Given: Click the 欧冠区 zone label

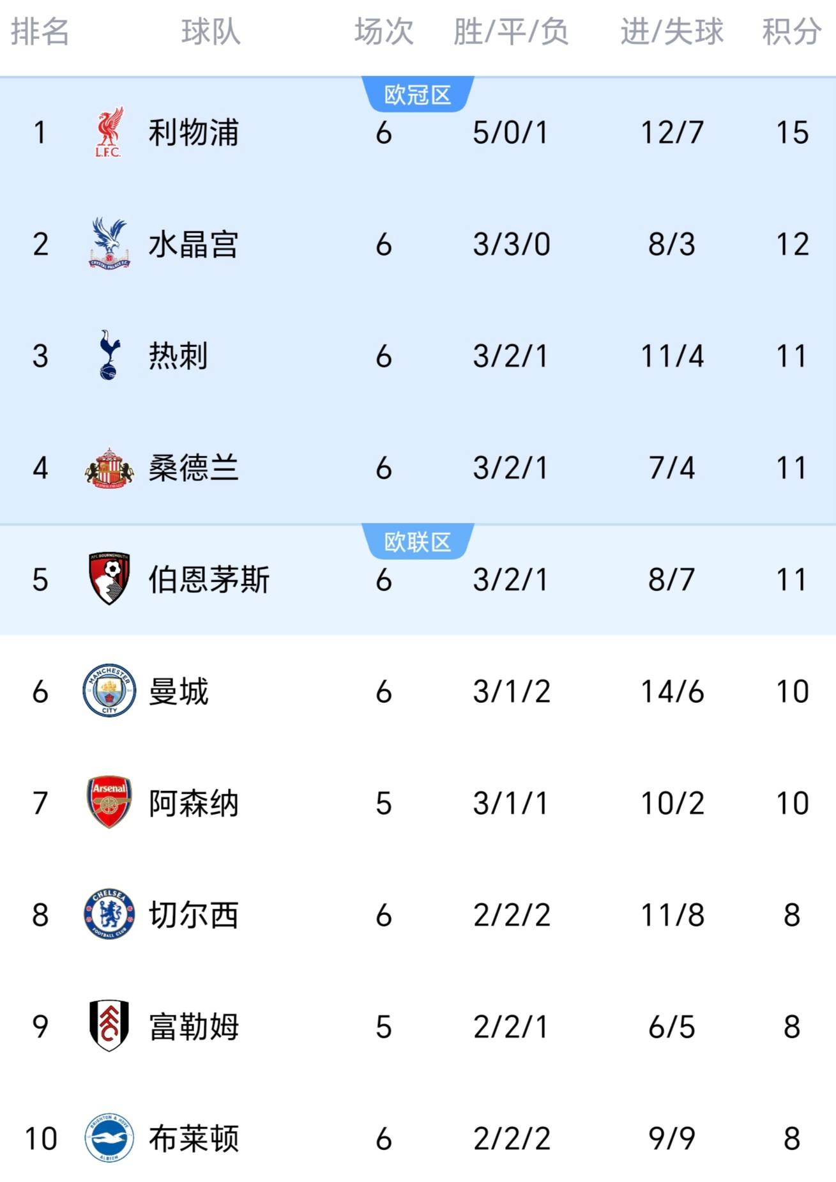Looking at the screenshot, I should tap(418, 95).
